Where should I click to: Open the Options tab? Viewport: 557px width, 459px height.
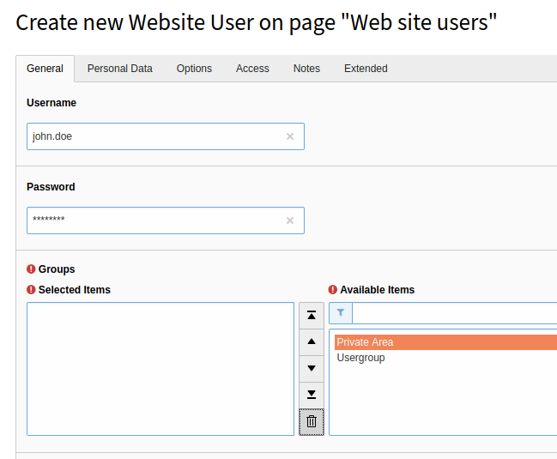click(194, 69)
